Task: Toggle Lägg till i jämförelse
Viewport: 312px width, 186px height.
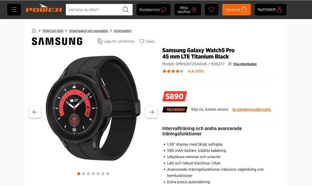Action: 116,41
